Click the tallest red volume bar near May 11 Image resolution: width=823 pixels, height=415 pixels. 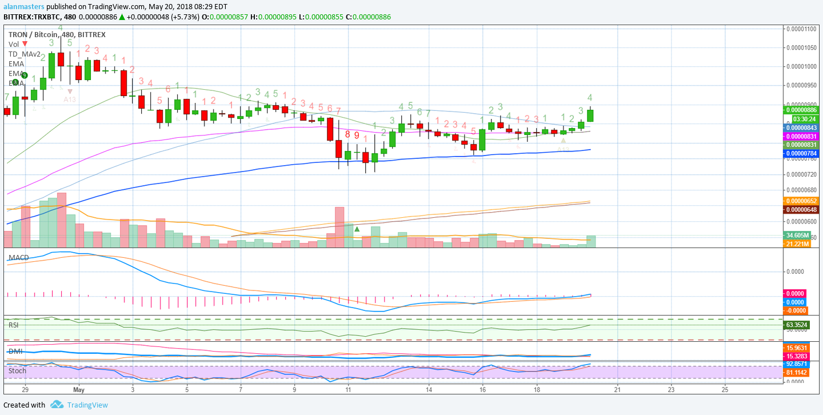click(339, 227)
